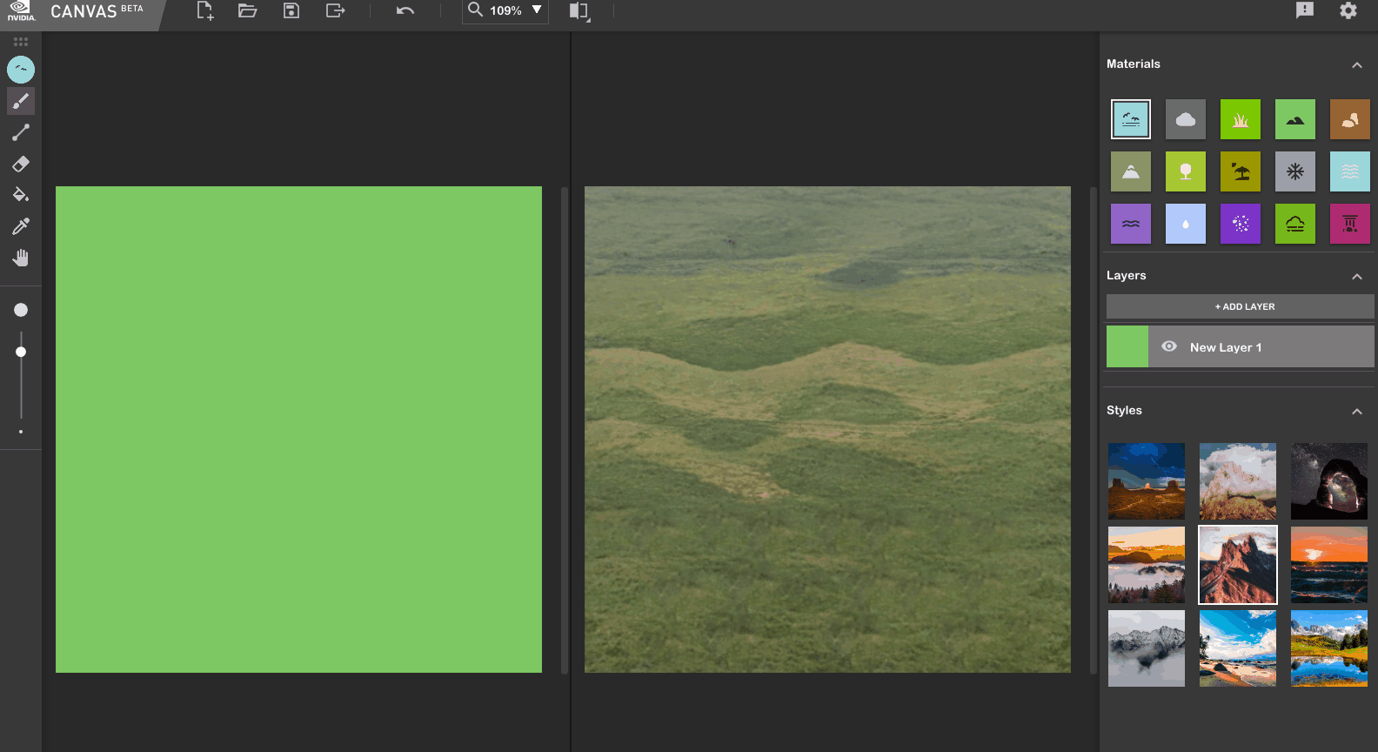1378x752 pixels.
Task: Select the Eyedropper tool
Action: coord(21,226)
